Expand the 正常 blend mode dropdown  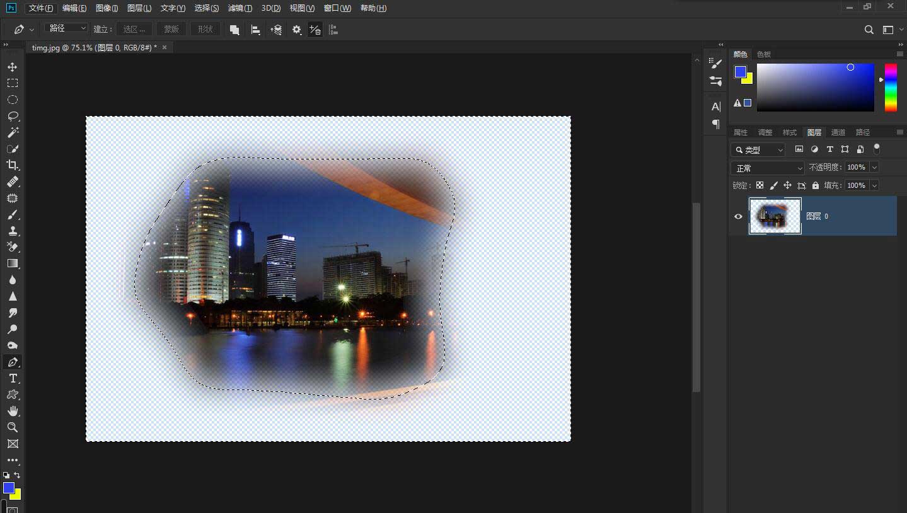click(x=767, y=168)
